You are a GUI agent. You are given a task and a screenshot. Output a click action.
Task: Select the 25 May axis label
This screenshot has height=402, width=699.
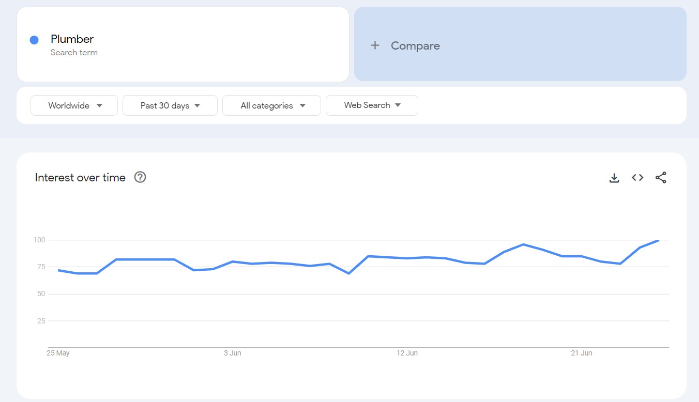[x=58, y=353]
